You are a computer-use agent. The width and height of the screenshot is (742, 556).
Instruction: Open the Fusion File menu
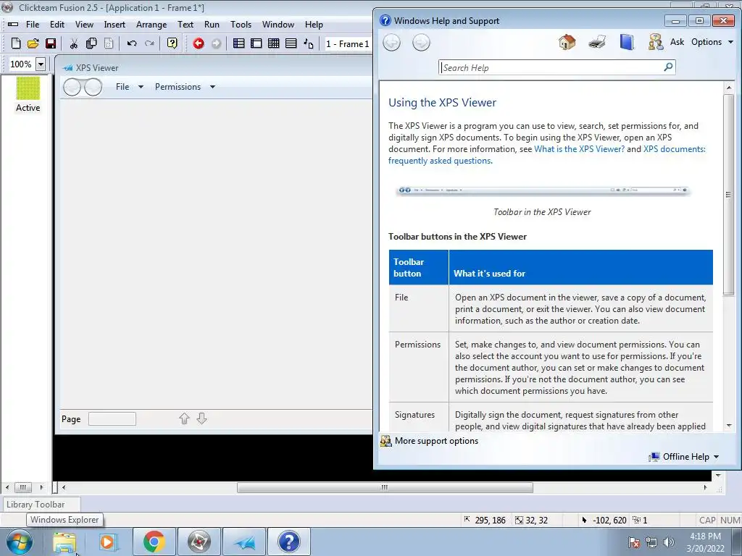click(x=33, y=25)
